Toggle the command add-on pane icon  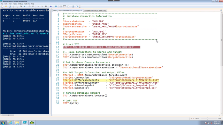pos(77,7)
